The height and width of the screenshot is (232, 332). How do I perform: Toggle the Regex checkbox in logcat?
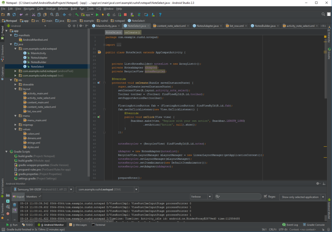coord(265,197)
